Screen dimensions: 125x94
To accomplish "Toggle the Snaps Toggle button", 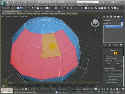I will coord(59,8).
